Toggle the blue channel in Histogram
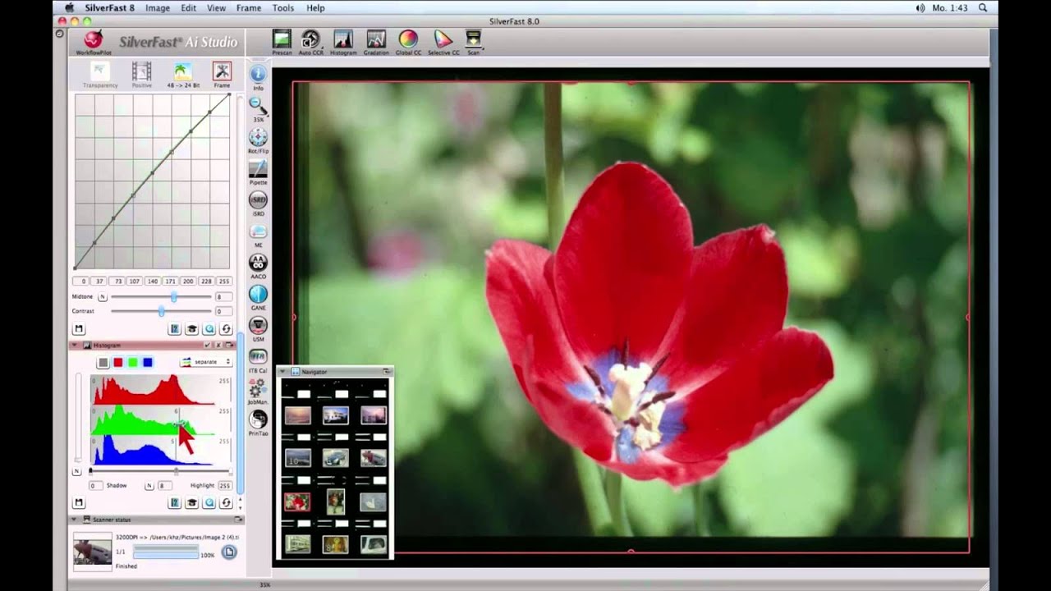The width and height of the screenshot is (1051, 591). pyautogui.click(x=147, y=362)
